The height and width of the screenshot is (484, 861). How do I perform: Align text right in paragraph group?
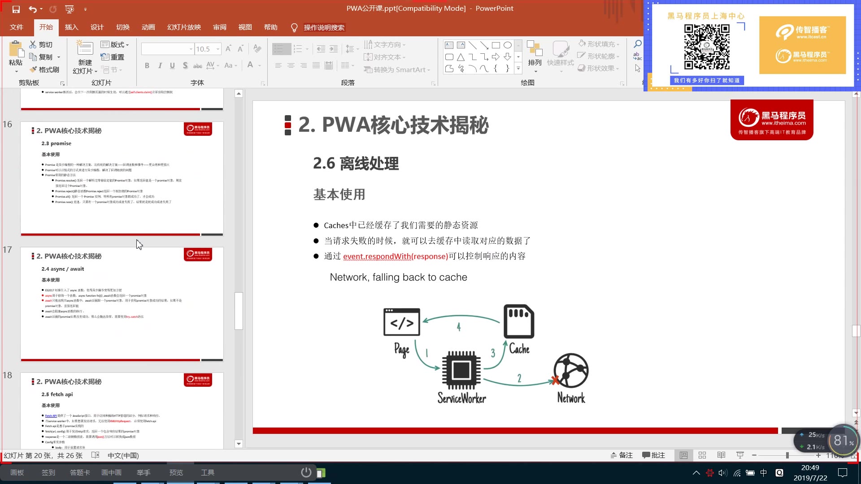coord(304,65)
